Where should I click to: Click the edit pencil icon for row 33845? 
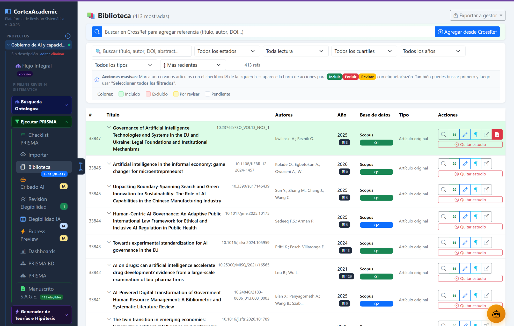[465, 190]
